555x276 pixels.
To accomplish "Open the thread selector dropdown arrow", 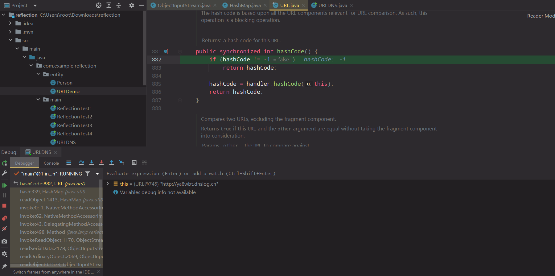I will coord(97,174).
